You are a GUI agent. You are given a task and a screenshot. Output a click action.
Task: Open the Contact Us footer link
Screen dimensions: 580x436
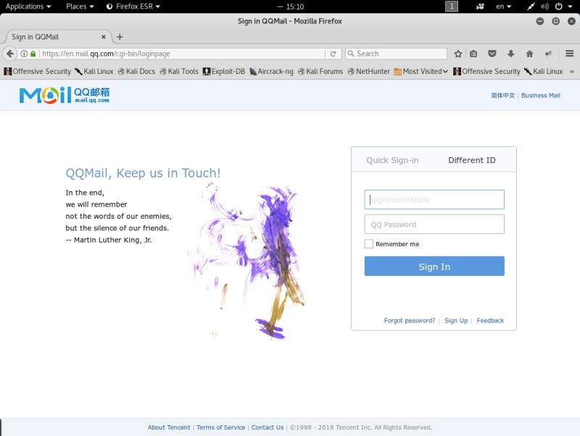click(268, 427)
